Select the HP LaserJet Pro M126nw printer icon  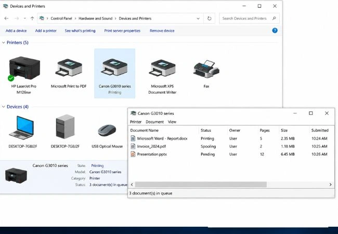click(x=24, y=68)
